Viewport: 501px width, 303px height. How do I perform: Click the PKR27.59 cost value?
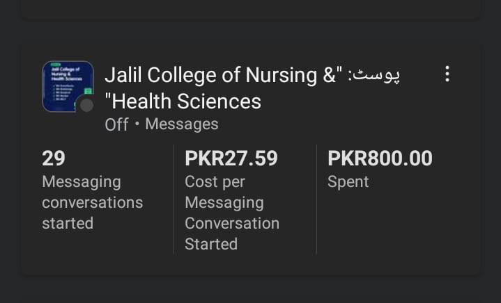pyautogui.click(x=231, y=158)
